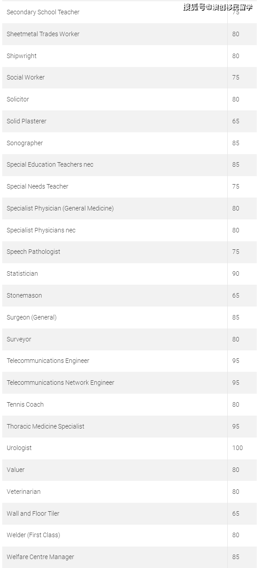Click the Social Worker occupation row
Screen dimensions: 259x568
129,77
